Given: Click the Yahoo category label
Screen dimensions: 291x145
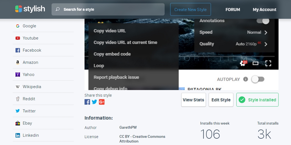Looking at the screenshot, I should [x=28, y=75].
